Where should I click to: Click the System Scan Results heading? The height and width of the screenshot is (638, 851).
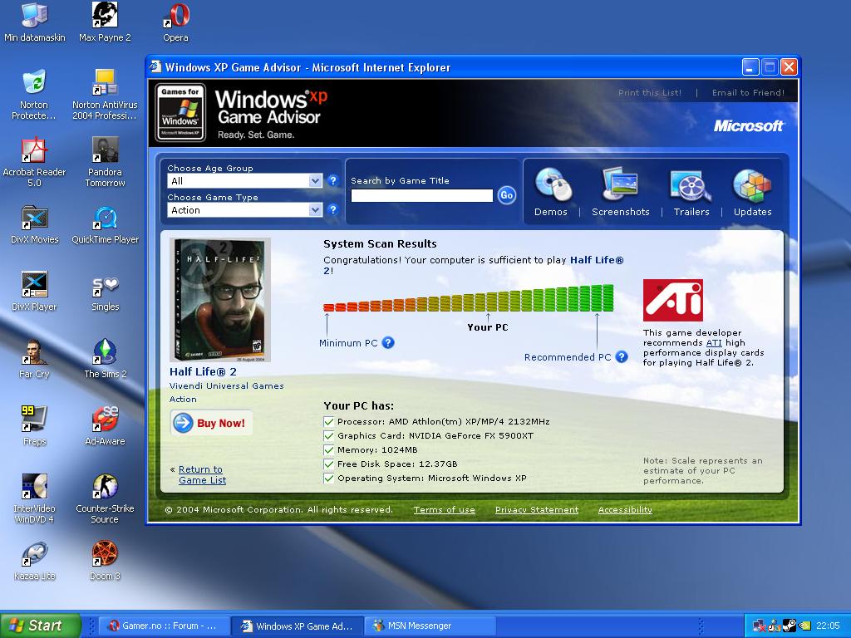(x=380, y=243)
